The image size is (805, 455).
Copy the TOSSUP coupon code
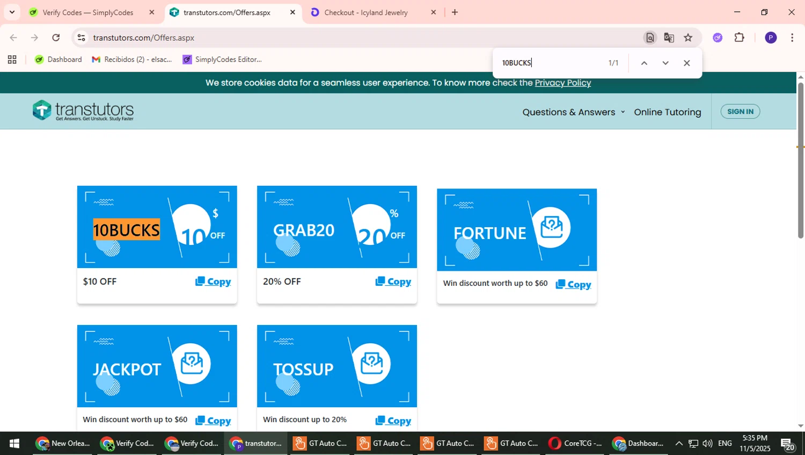(x=393, y=421)
